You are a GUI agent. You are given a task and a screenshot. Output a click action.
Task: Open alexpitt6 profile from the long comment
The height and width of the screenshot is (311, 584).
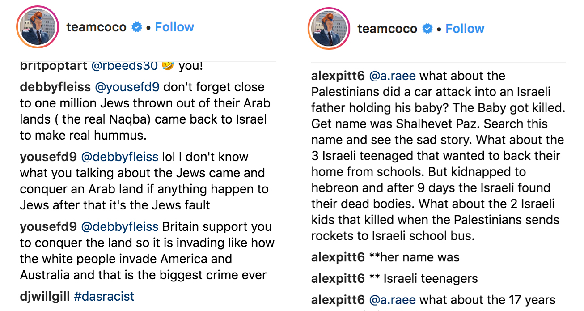coord(338,76)
